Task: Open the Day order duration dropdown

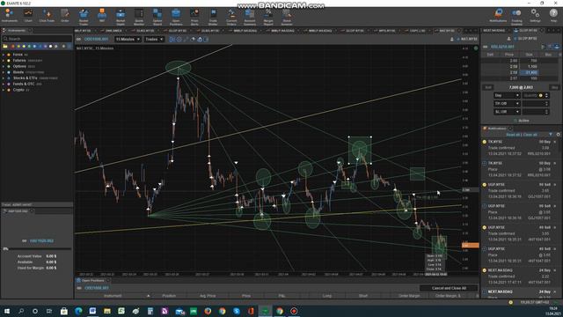Action: (x=507, y=96)
